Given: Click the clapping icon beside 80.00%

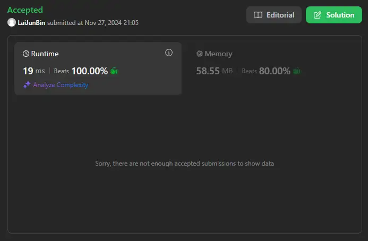Looking at the screenshot, I should pos(296,71).
